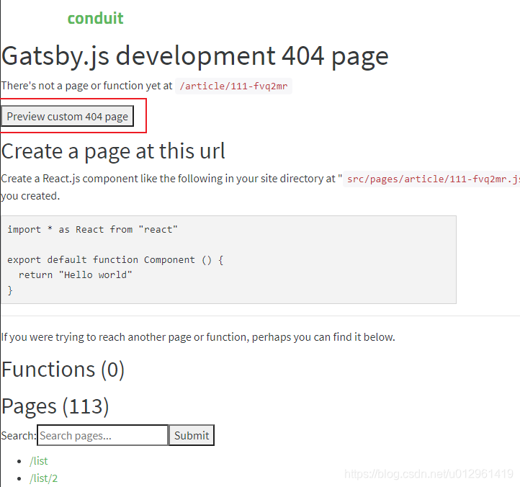Viewport: 520px width, 487px height.
Task: Click the src/pages/article path code text
Action: tap(432, 179)
